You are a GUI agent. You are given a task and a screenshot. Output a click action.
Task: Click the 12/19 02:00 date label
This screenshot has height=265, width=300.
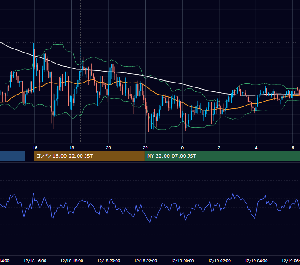pyautogui.click(x=219, y=261)
